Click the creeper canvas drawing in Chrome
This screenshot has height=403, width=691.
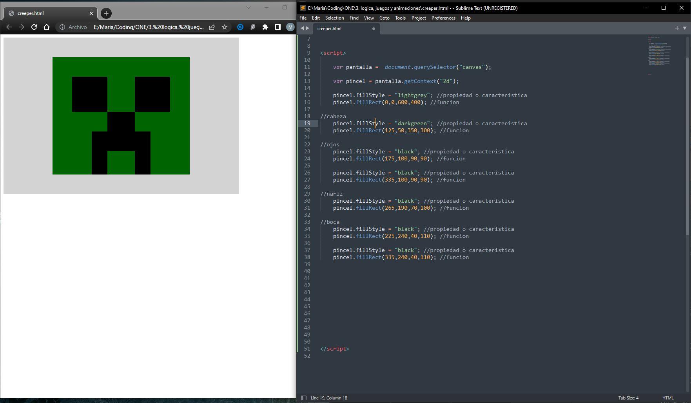[121, 116]
